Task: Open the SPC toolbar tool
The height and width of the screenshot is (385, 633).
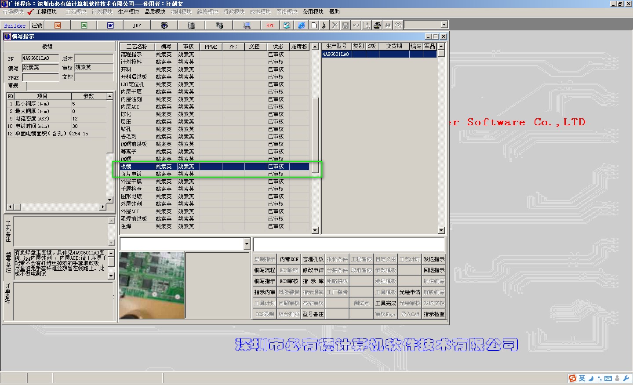Action: (x=270, y=25)
